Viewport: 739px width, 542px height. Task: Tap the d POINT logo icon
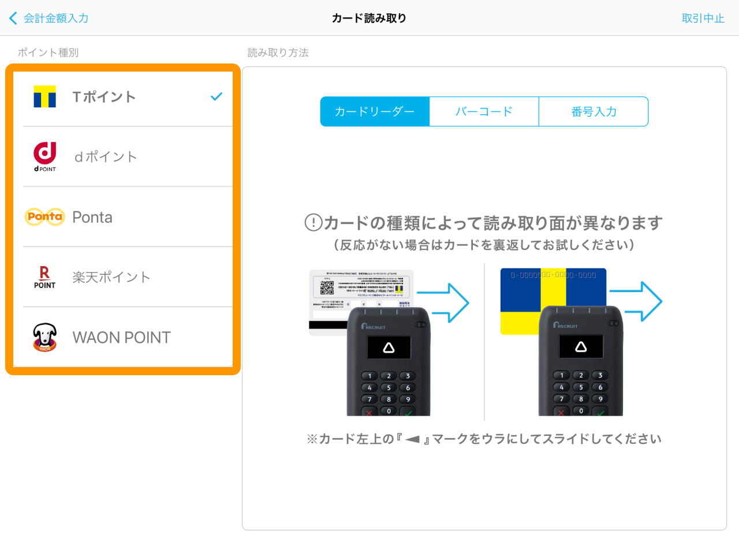click(x=44, y=157)
